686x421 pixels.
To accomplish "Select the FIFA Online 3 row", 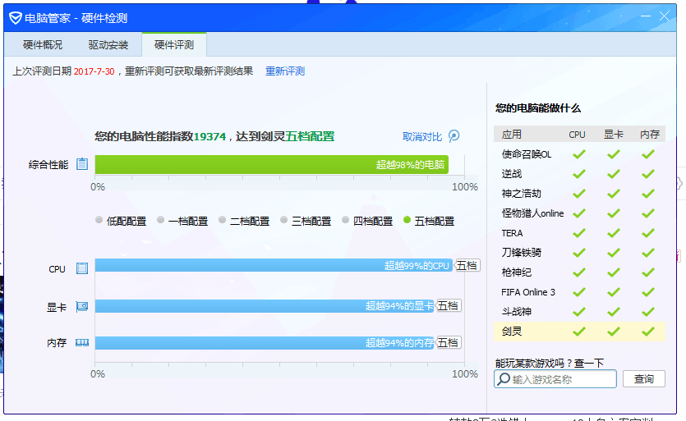I will 579,291.
